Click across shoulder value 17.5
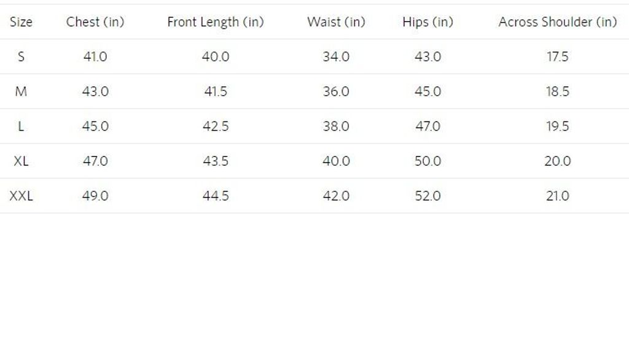This screenshot has width=629, height=343. tap(557, 57)
